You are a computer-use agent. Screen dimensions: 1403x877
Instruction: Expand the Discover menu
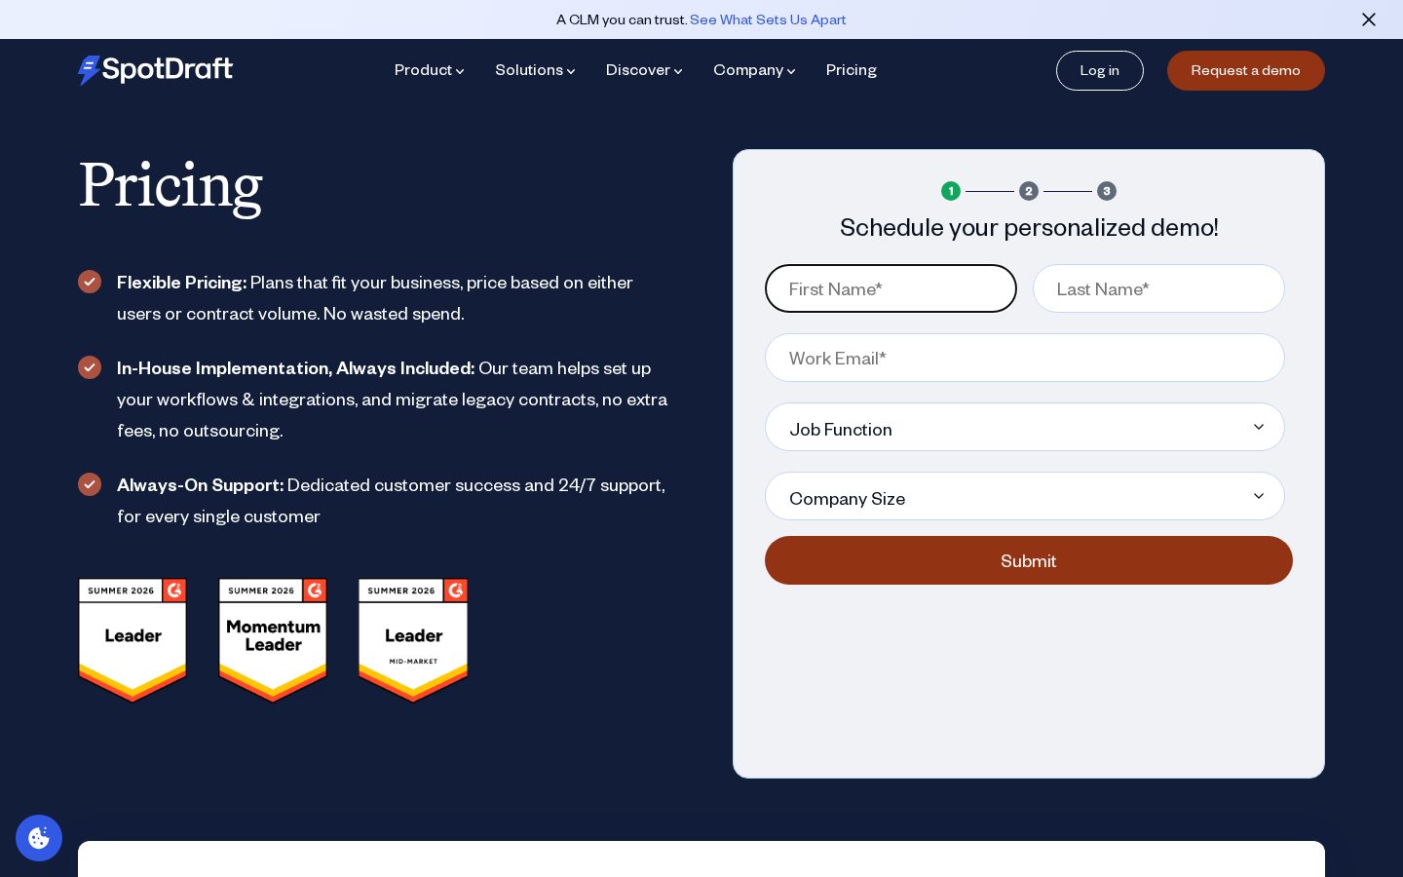point(644,70)
